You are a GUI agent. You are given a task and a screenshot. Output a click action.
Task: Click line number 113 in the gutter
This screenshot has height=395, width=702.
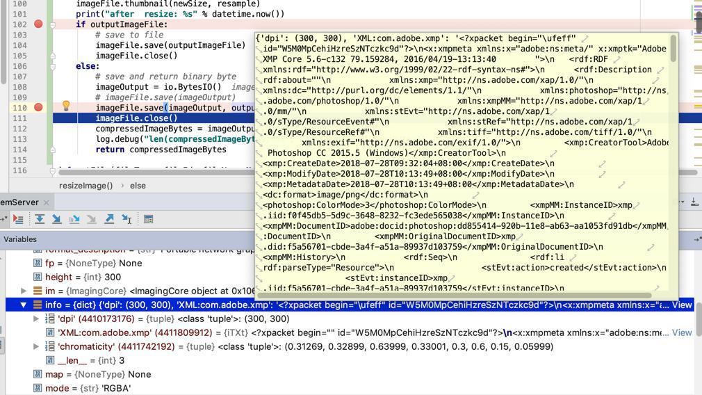(19, 139)
